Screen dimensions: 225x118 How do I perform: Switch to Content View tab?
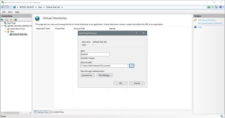pyautogui.click(x=57, y=112)
